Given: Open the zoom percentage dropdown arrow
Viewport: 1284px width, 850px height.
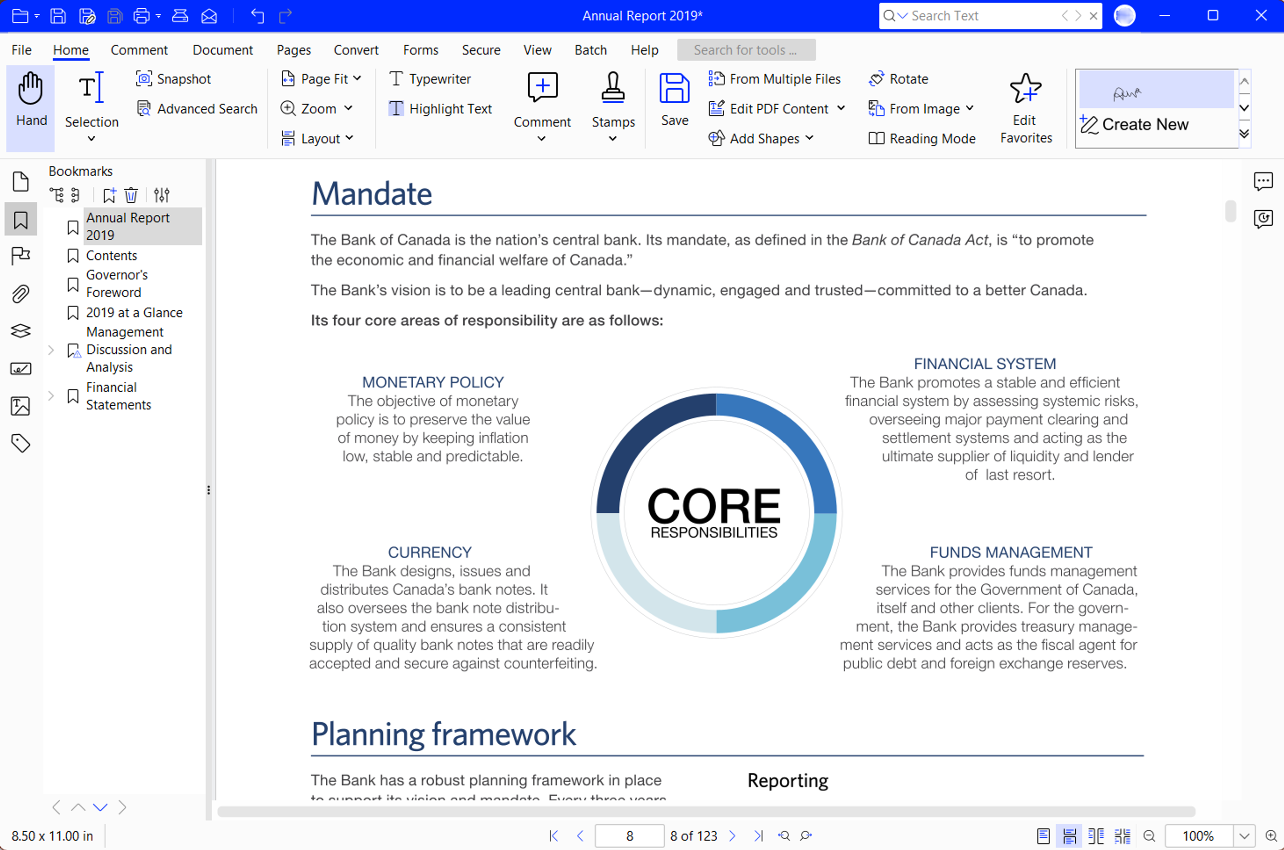Looking at the screenshot, I should (x=1245, y=836).
